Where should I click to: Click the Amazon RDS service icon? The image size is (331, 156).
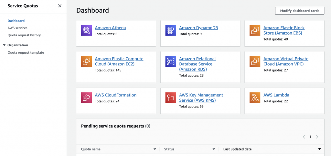(x=171, y=61)
